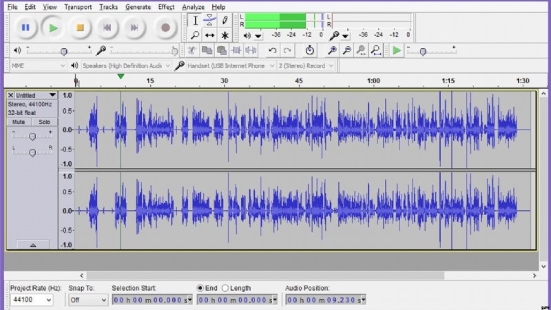Close the Untitled track with X
This screenshot has height=310, width=551.
[x=10, y=95]
